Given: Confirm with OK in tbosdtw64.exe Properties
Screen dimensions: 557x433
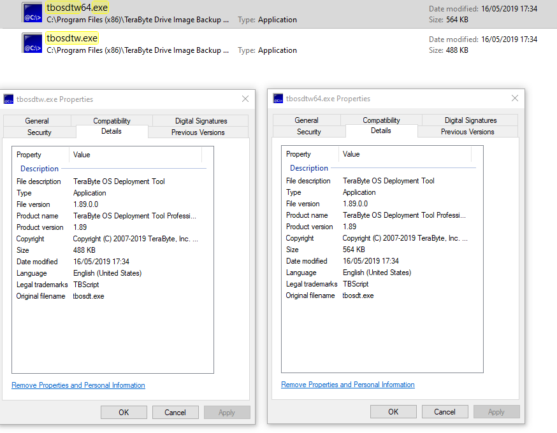Looking at the screenshot, I should [393, 412].
